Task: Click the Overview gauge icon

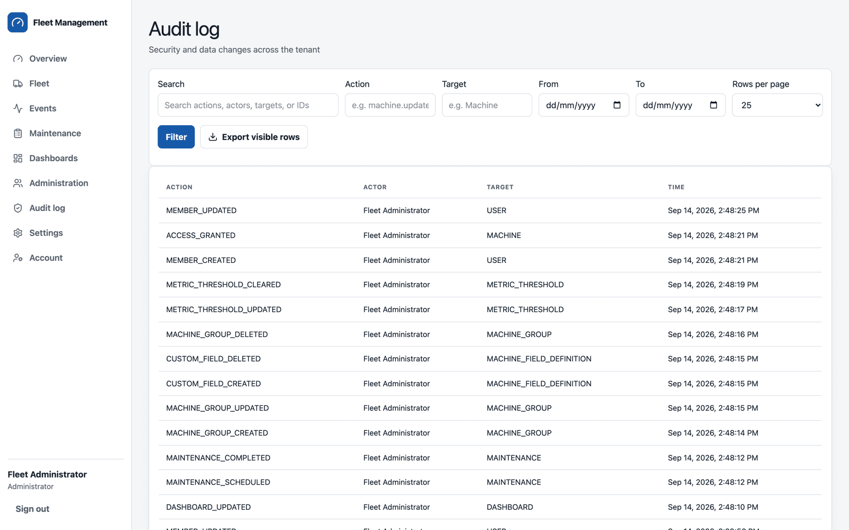Action: [x=18, y=59]
